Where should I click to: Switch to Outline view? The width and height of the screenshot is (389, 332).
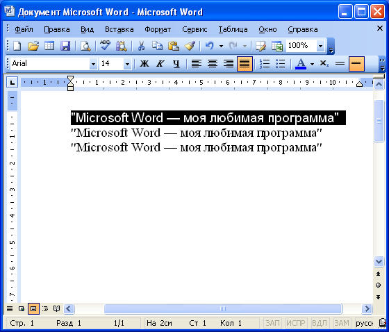[45, 308]
